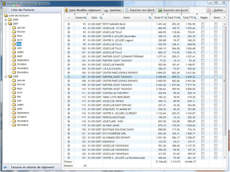230x172 pixels.
Task: Click the Quitter button
Action: coord(216,10)
